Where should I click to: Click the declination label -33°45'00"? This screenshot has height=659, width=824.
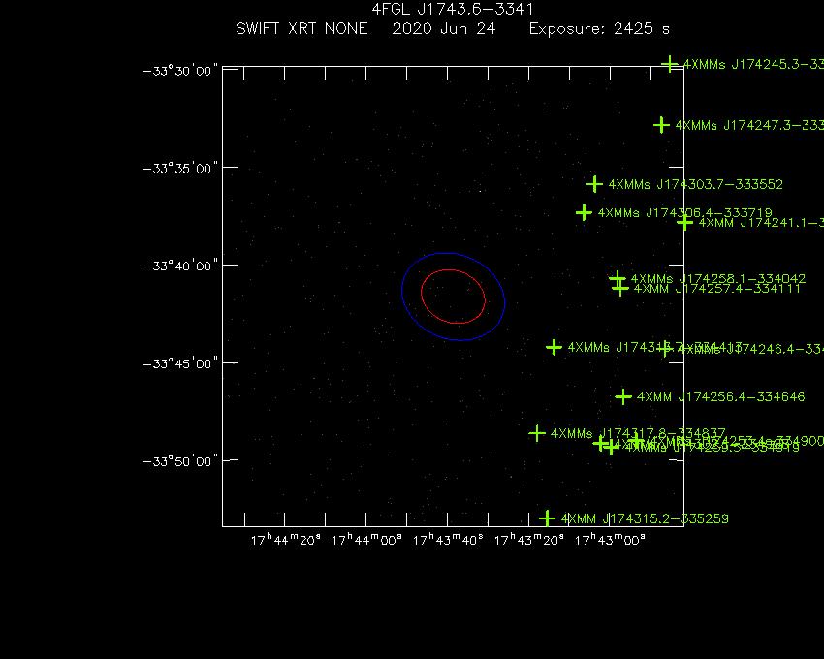click(x=180, y=363)
